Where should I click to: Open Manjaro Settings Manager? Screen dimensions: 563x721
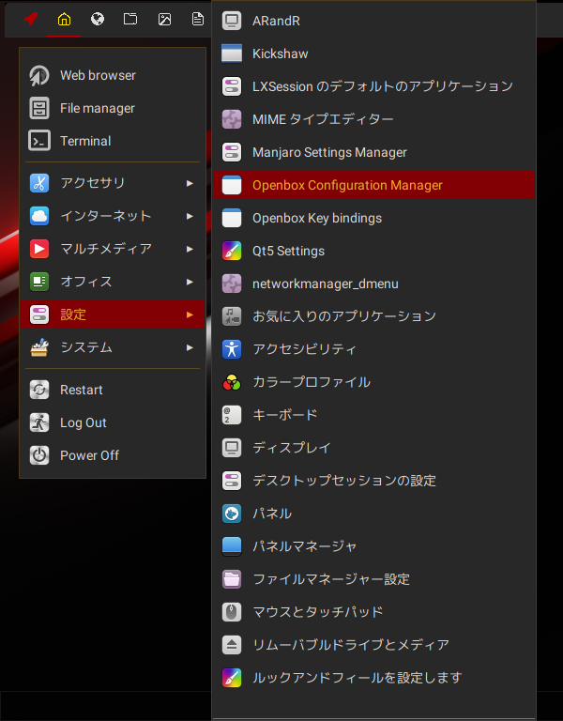373,152
